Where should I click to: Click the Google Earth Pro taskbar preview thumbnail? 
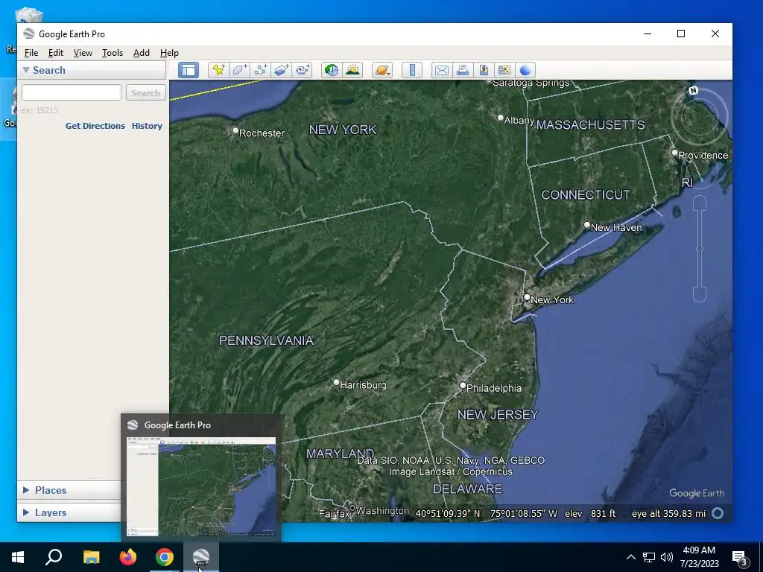click(201, 486)
